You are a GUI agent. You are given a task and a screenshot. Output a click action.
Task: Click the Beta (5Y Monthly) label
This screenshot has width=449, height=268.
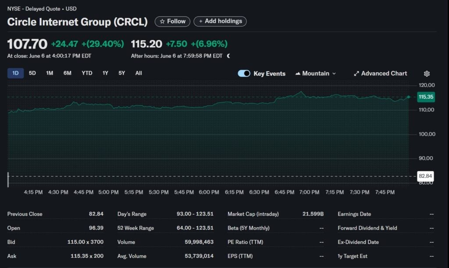tap(249, 228)
